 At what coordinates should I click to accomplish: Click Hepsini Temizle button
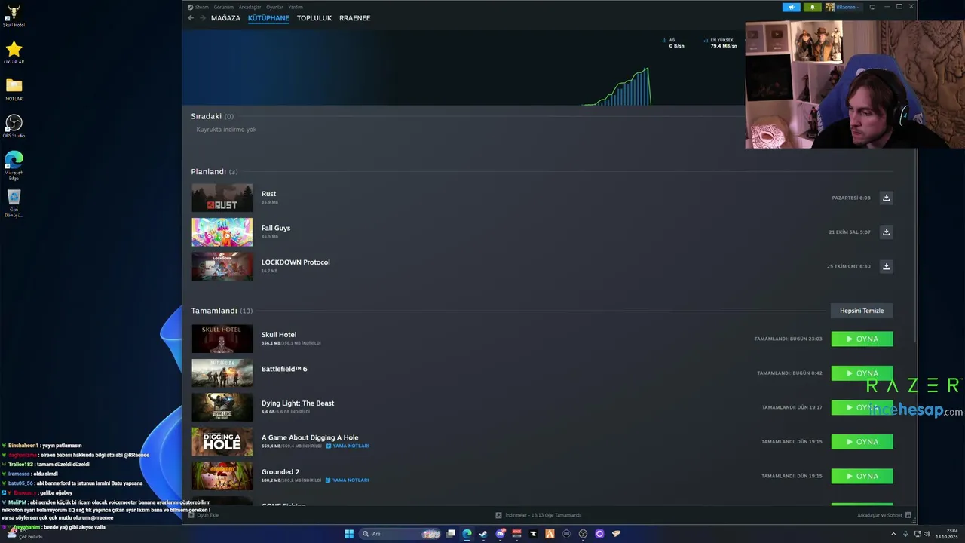pyautogui.click(x=862, y=311)
